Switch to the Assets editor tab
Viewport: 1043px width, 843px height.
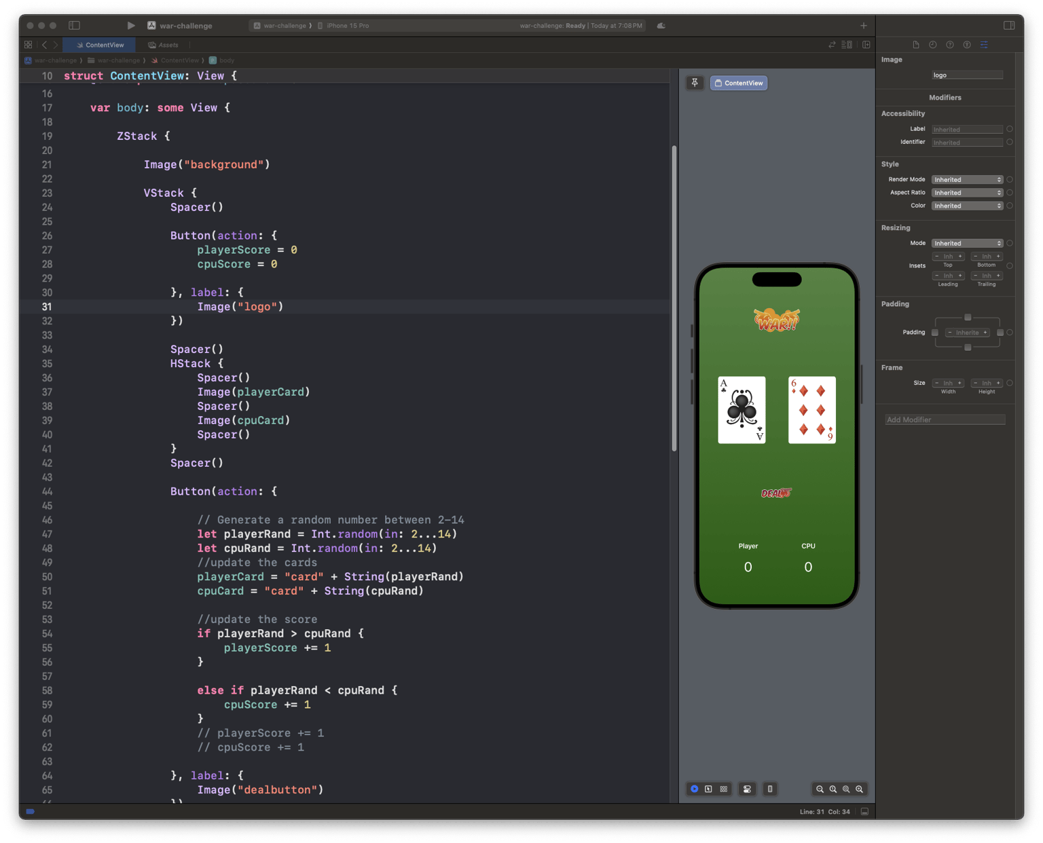pyautogui.click(x=163, y=45)
